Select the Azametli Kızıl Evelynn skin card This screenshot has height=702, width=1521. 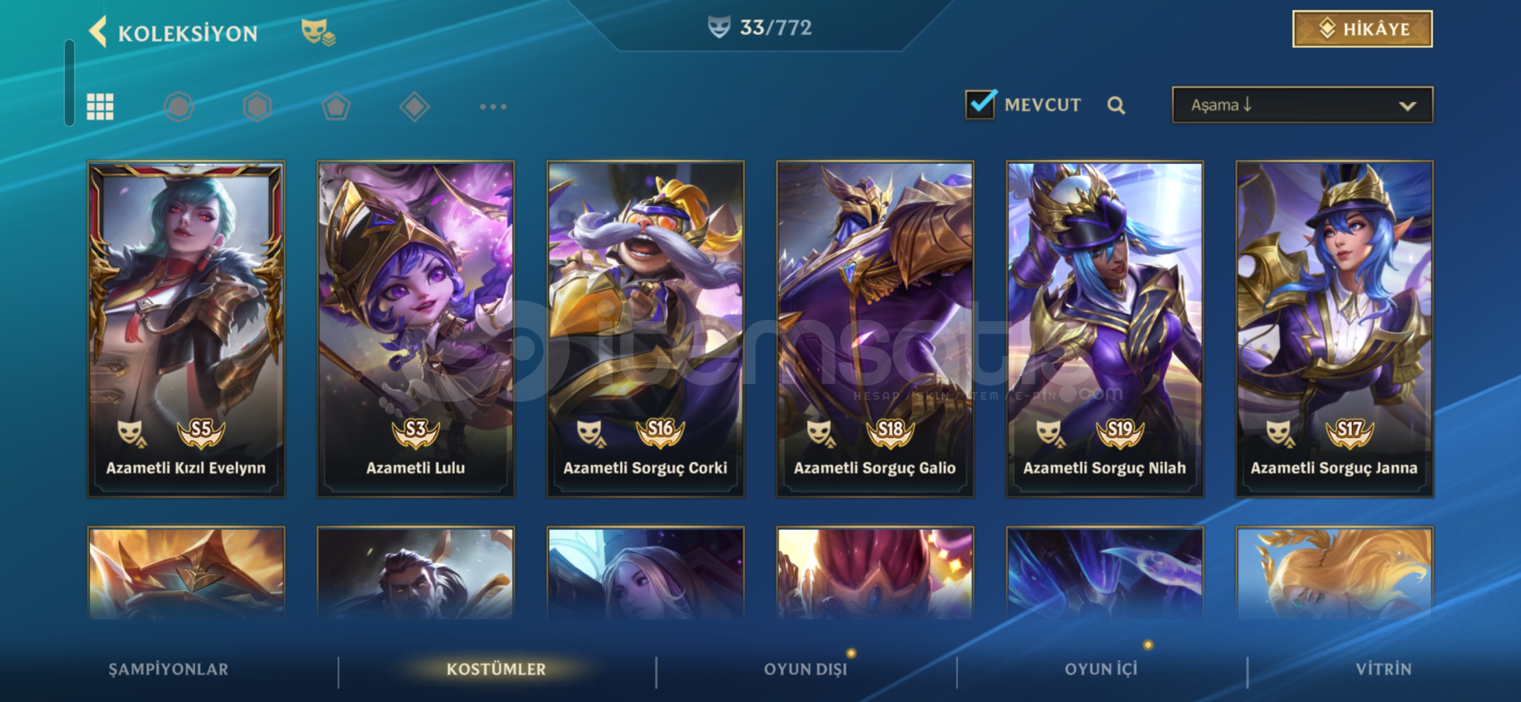pyautogui.click(x=186, y=329)
